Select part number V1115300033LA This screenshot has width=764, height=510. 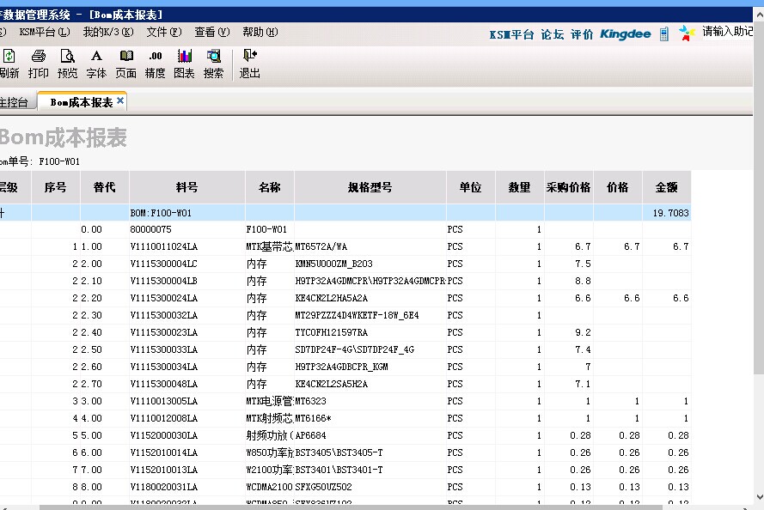point(187,349)
